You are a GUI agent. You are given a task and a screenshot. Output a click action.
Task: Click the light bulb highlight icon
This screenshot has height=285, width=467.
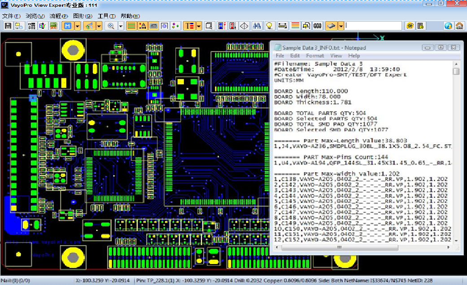pyautogui.click(x=269, y=26)
